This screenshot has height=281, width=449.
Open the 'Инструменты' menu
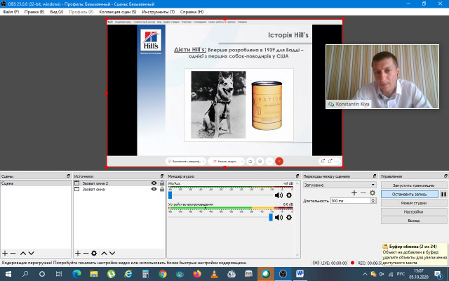(x=156, y=12)
